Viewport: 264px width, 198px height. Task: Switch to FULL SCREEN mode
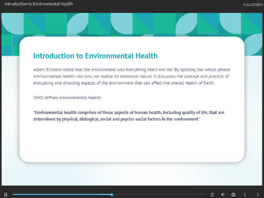pyautogui.click(x=253, y=5)
